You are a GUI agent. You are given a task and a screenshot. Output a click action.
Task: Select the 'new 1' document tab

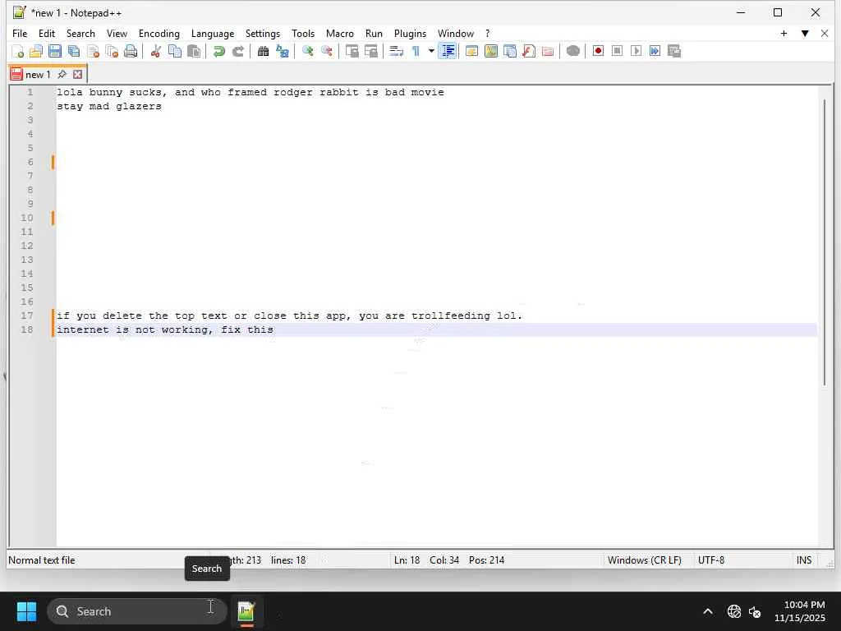click(x=38, y=75)
